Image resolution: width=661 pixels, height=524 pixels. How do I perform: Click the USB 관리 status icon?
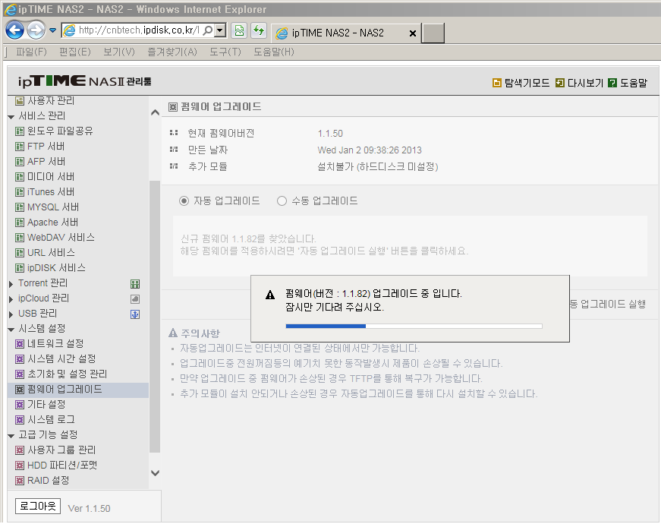pos(135,314)
